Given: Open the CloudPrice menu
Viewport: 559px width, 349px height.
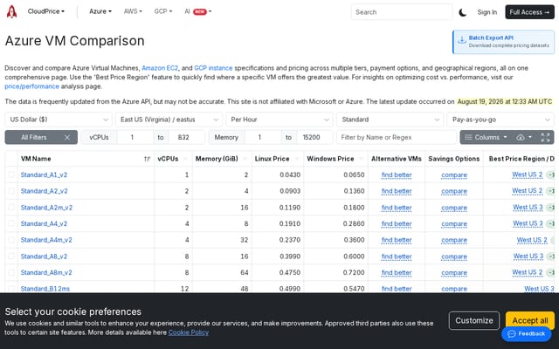Looking at the screenshot, I should (46, 11).
